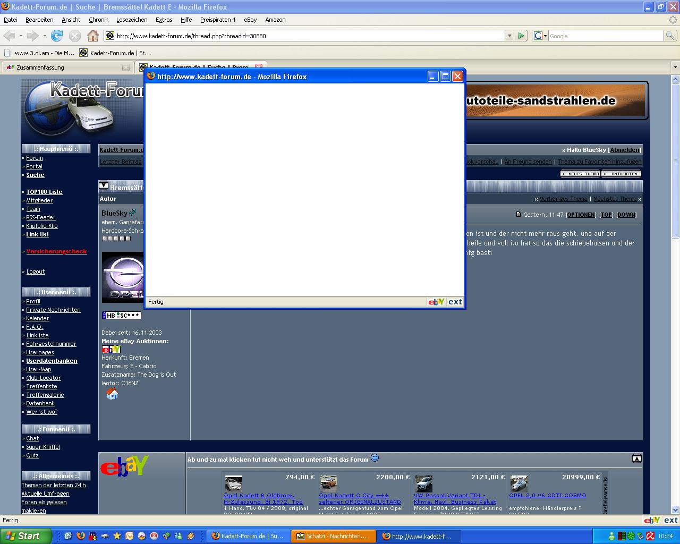Click into the Google search field
680x544 pixels.
click(x=605, y=36)
